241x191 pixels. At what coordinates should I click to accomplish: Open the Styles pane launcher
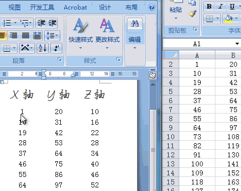pyautogui.click(x=118, y=59)
